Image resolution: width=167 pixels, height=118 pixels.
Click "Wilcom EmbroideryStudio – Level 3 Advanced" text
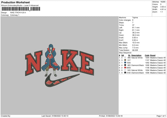(x=20, y=6)
